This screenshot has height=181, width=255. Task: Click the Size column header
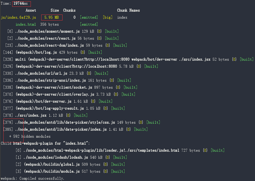coord(55,11)
